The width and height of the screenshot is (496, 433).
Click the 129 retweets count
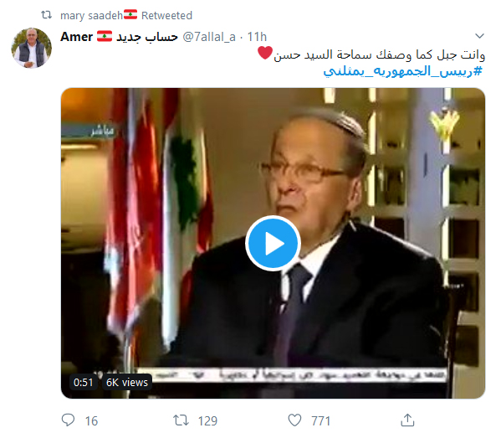point(207,421)
